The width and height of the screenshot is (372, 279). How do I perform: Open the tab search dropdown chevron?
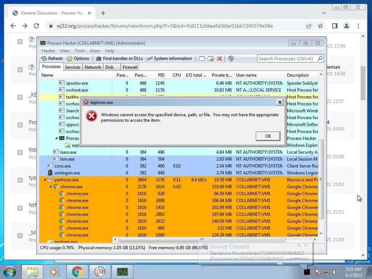click(324, 13)
